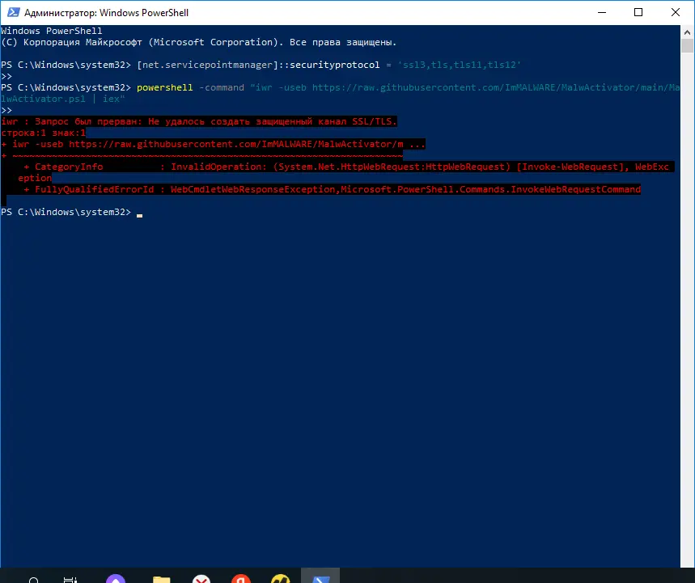Screen dimensions: 695x583
Task: Launch the purple Alice assistant taskbar icon
Action: (116, 579)
